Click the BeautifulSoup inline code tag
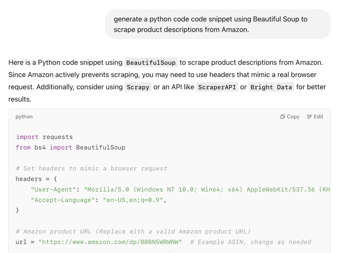Screen dimensions: 338x253 pos(151,63)
